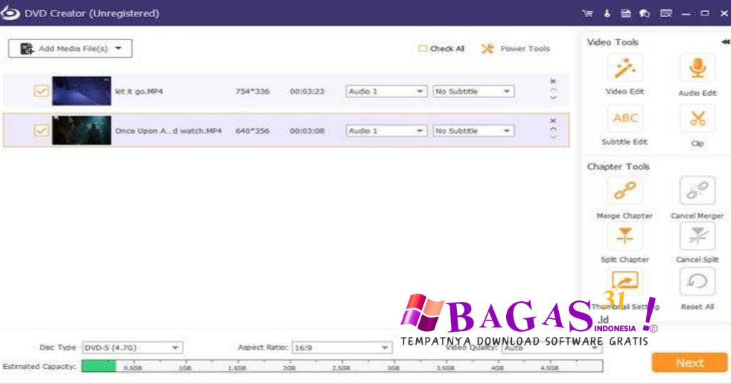The height and width of the screenshot is (384, 731).
Task: Click the Cancel Merger icon
Action: click(697, 191)
